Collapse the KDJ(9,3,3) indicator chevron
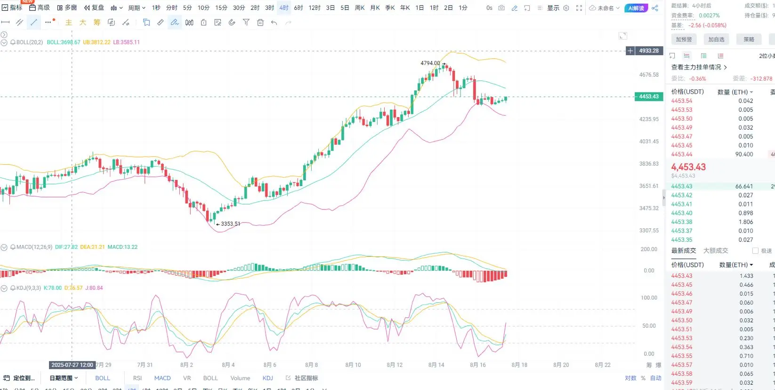This screenshot has height=390, width=775. pyautogui.click(x=4, y=288)
